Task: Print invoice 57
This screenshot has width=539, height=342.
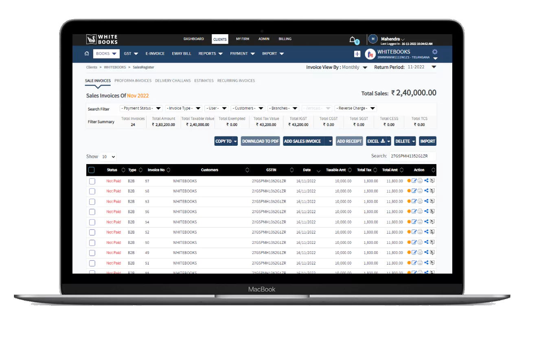Action: point(420,181)
